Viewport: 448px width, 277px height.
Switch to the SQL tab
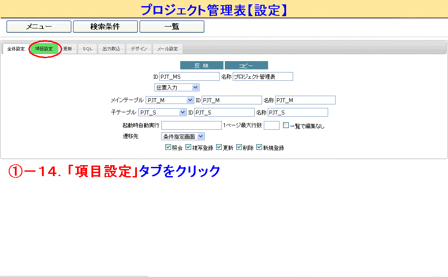[87, 49]
